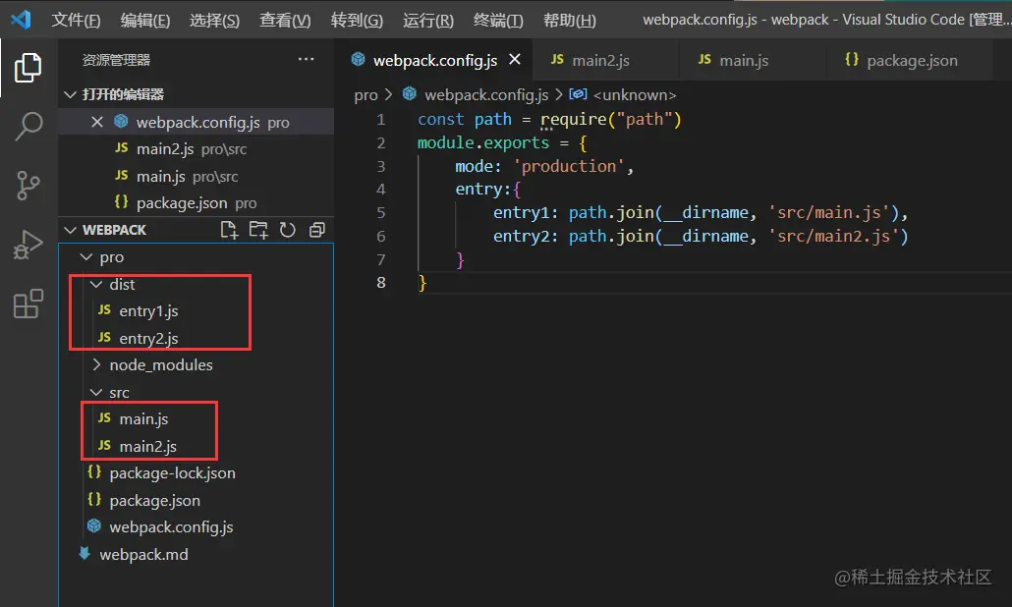Open the 转到(G) menu
The image size is (1012, 607).
pos(357,20)
